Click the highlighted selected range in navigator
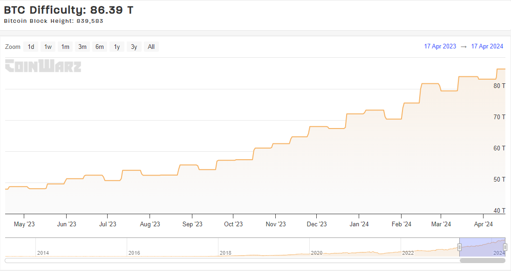511x271 pixels. pyautogui.click(x=482, y=247)
